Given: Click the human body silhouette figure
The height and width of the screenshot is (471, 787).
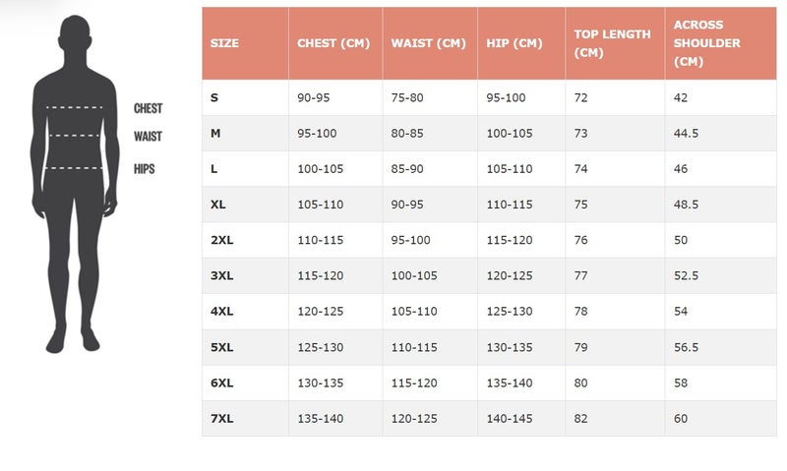Looking at the screenshot, I should [x=75, y=184].
